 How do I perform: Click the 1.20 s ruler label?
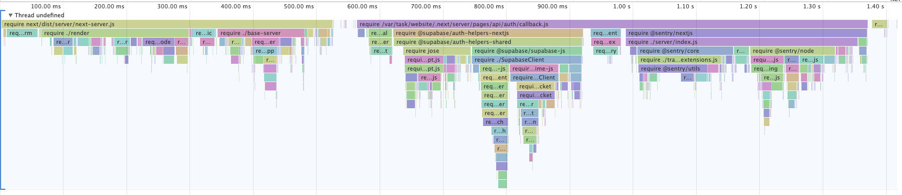[749, 6]
